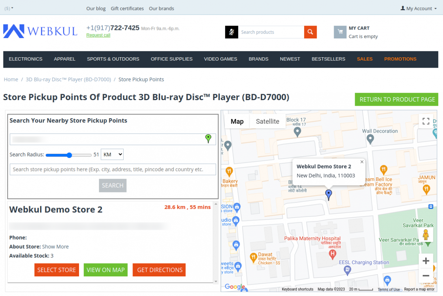Click the Block 17 map pin
Image resolution: width=443 pixels, height=296 pixels.
[298, 132]
